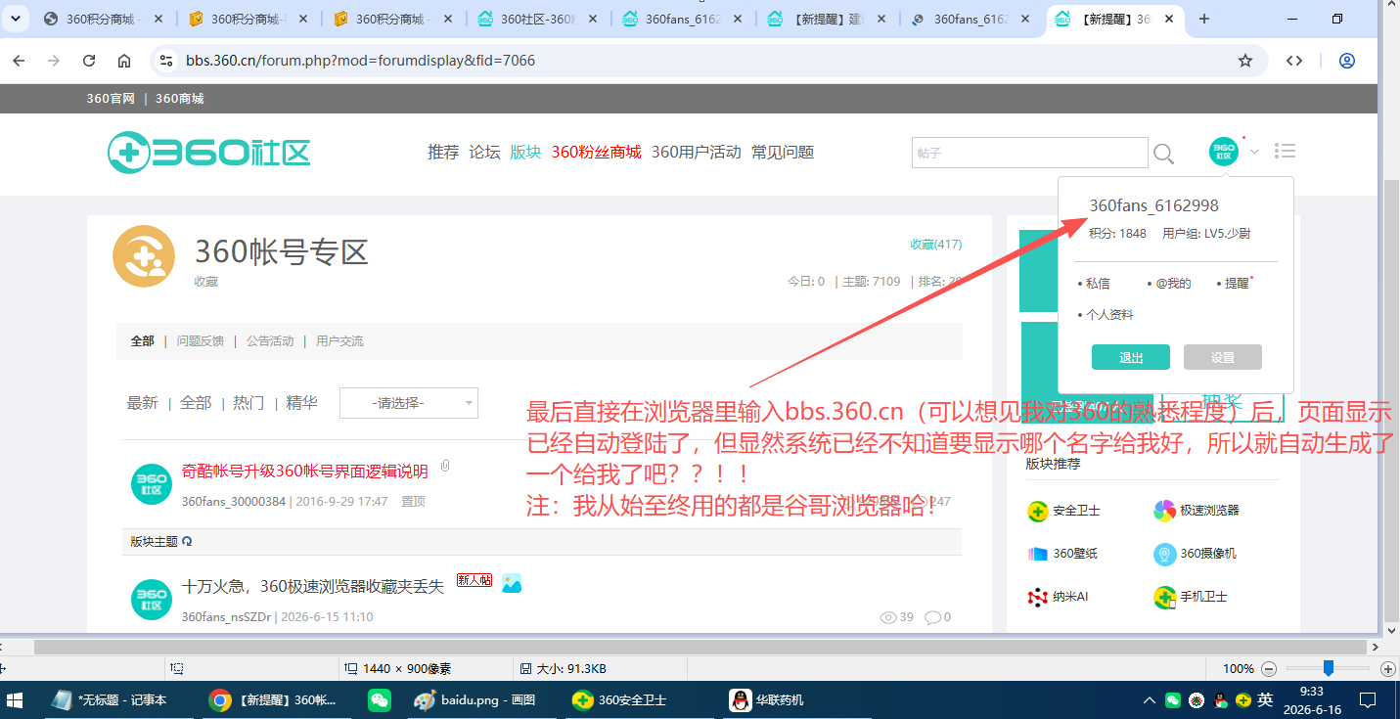Open the browser profile account icon
Screen dimensions: 1400x719
click(1347, 61)
